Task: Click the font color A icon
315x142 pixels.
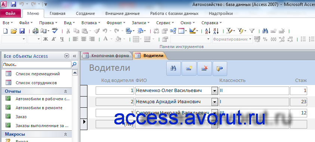Action: pos(105,39)
